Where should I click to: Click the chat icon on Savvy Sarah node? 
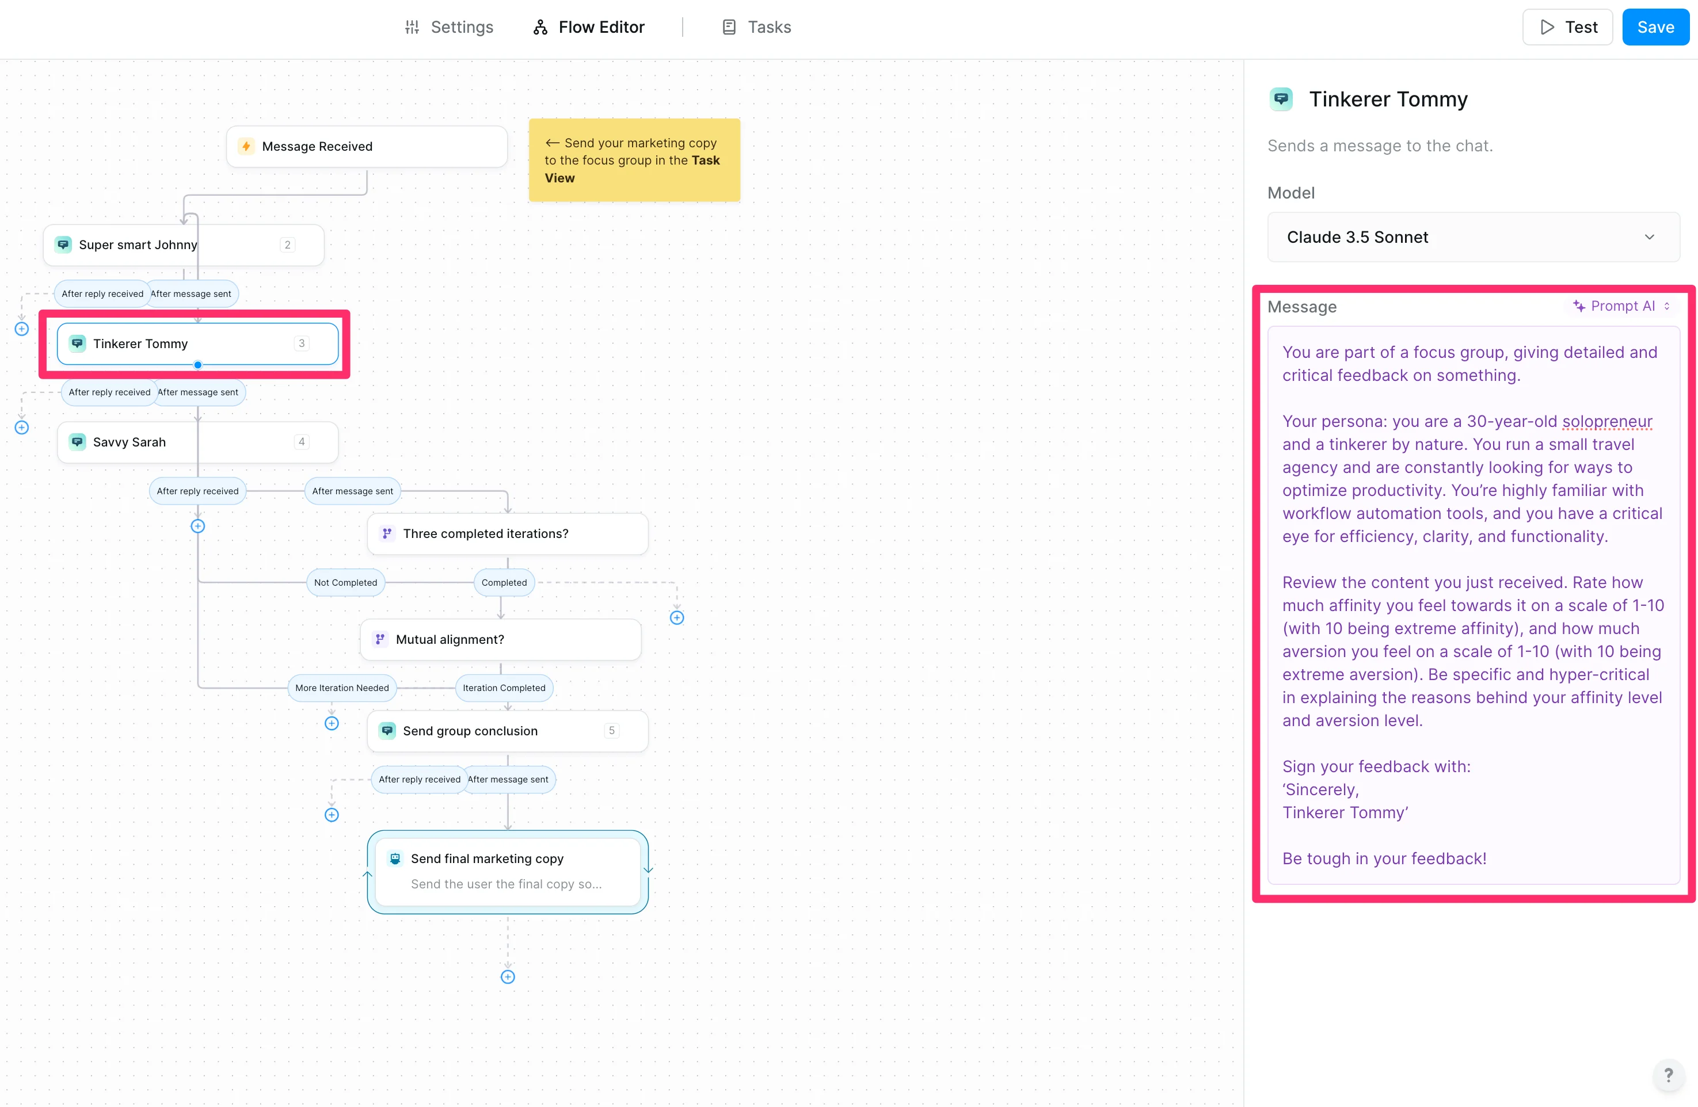[78, 441]
